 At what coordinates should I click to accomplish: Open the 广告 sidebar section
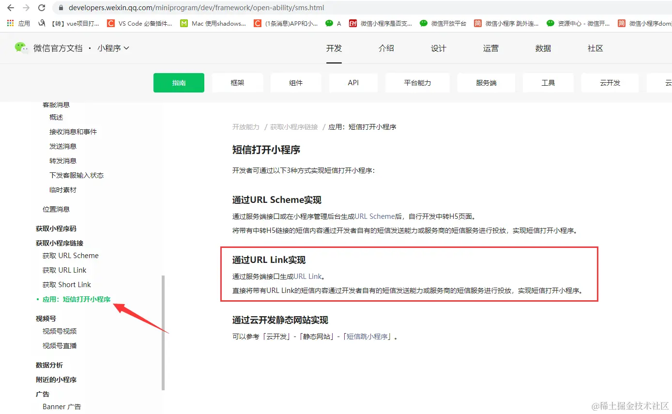click(x=43, y=394)
